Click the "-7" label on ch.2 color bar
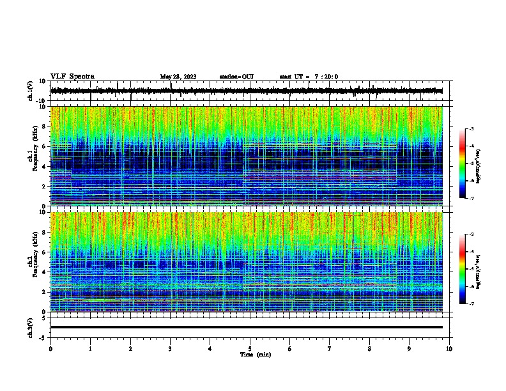 point(471,304)
